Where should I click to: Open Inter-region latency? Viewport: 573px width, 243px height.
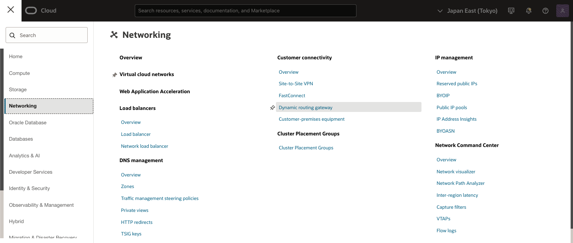457,195
